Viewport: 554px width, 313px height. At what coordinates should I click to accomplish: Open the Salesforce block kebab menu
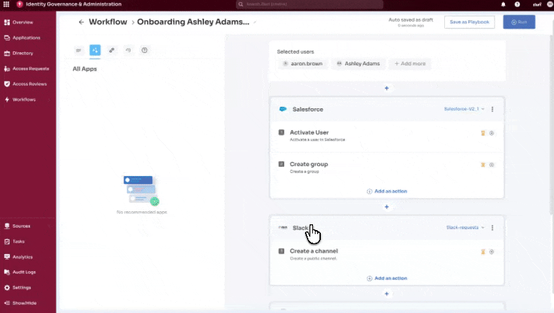[x=492, y=110]
